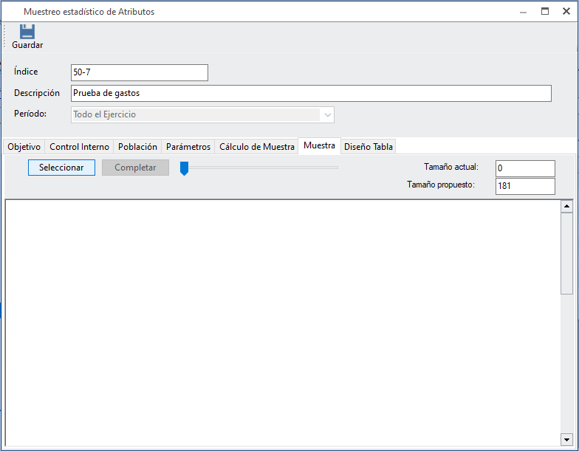
Task: Open the Control Interno tab
Action: 79,147
